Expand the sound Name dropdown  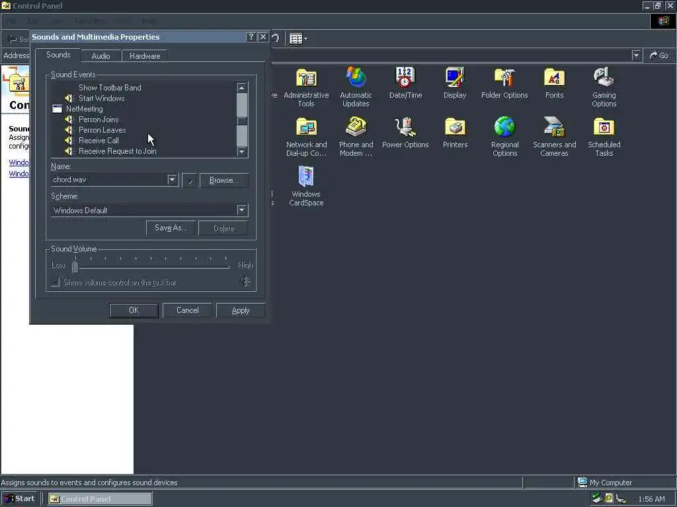click(x=172, y=180)
